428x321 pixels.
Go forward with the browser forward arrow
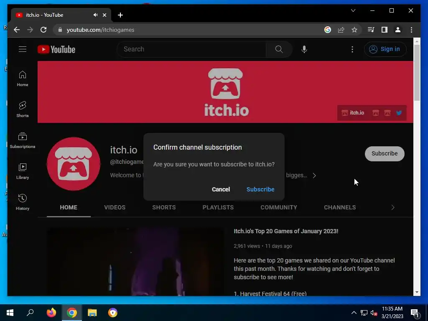(x=30, y=30)
